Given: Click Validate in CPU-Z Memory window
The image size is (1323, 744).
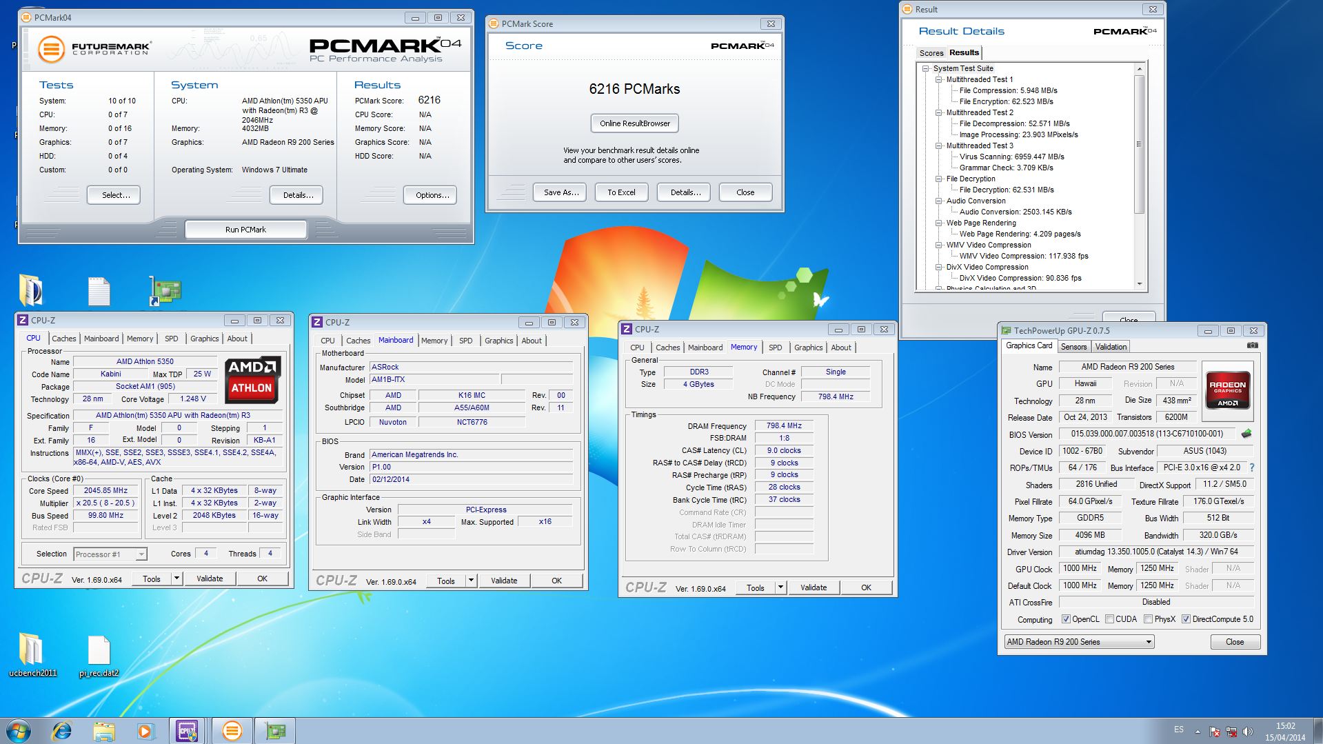Looking at the screenshot, I should click(x=814, y=587).
